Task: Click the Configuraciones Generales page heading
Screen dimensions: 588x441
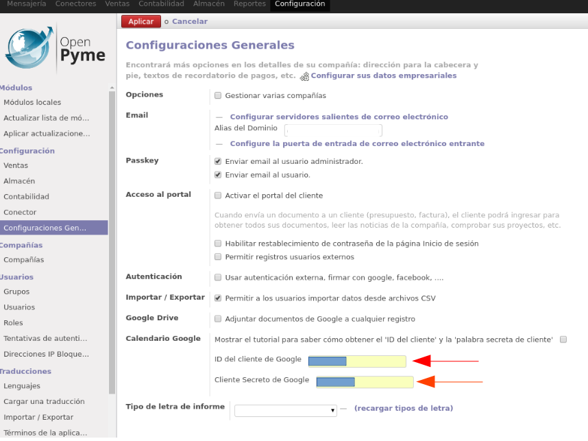Action: [x=210, y=45]
